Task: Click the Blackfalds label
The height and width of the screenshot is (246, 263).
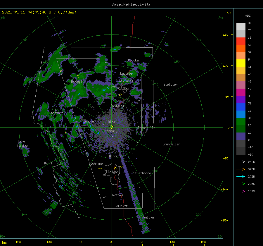Action: click(x=124, y=81)
